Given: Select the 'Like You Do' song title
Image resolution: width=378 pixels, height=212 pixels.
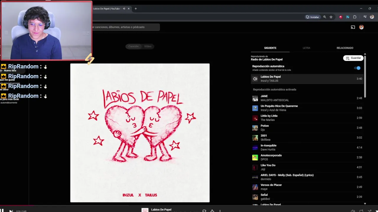Looking at the screenshot, I should [268, 165].
